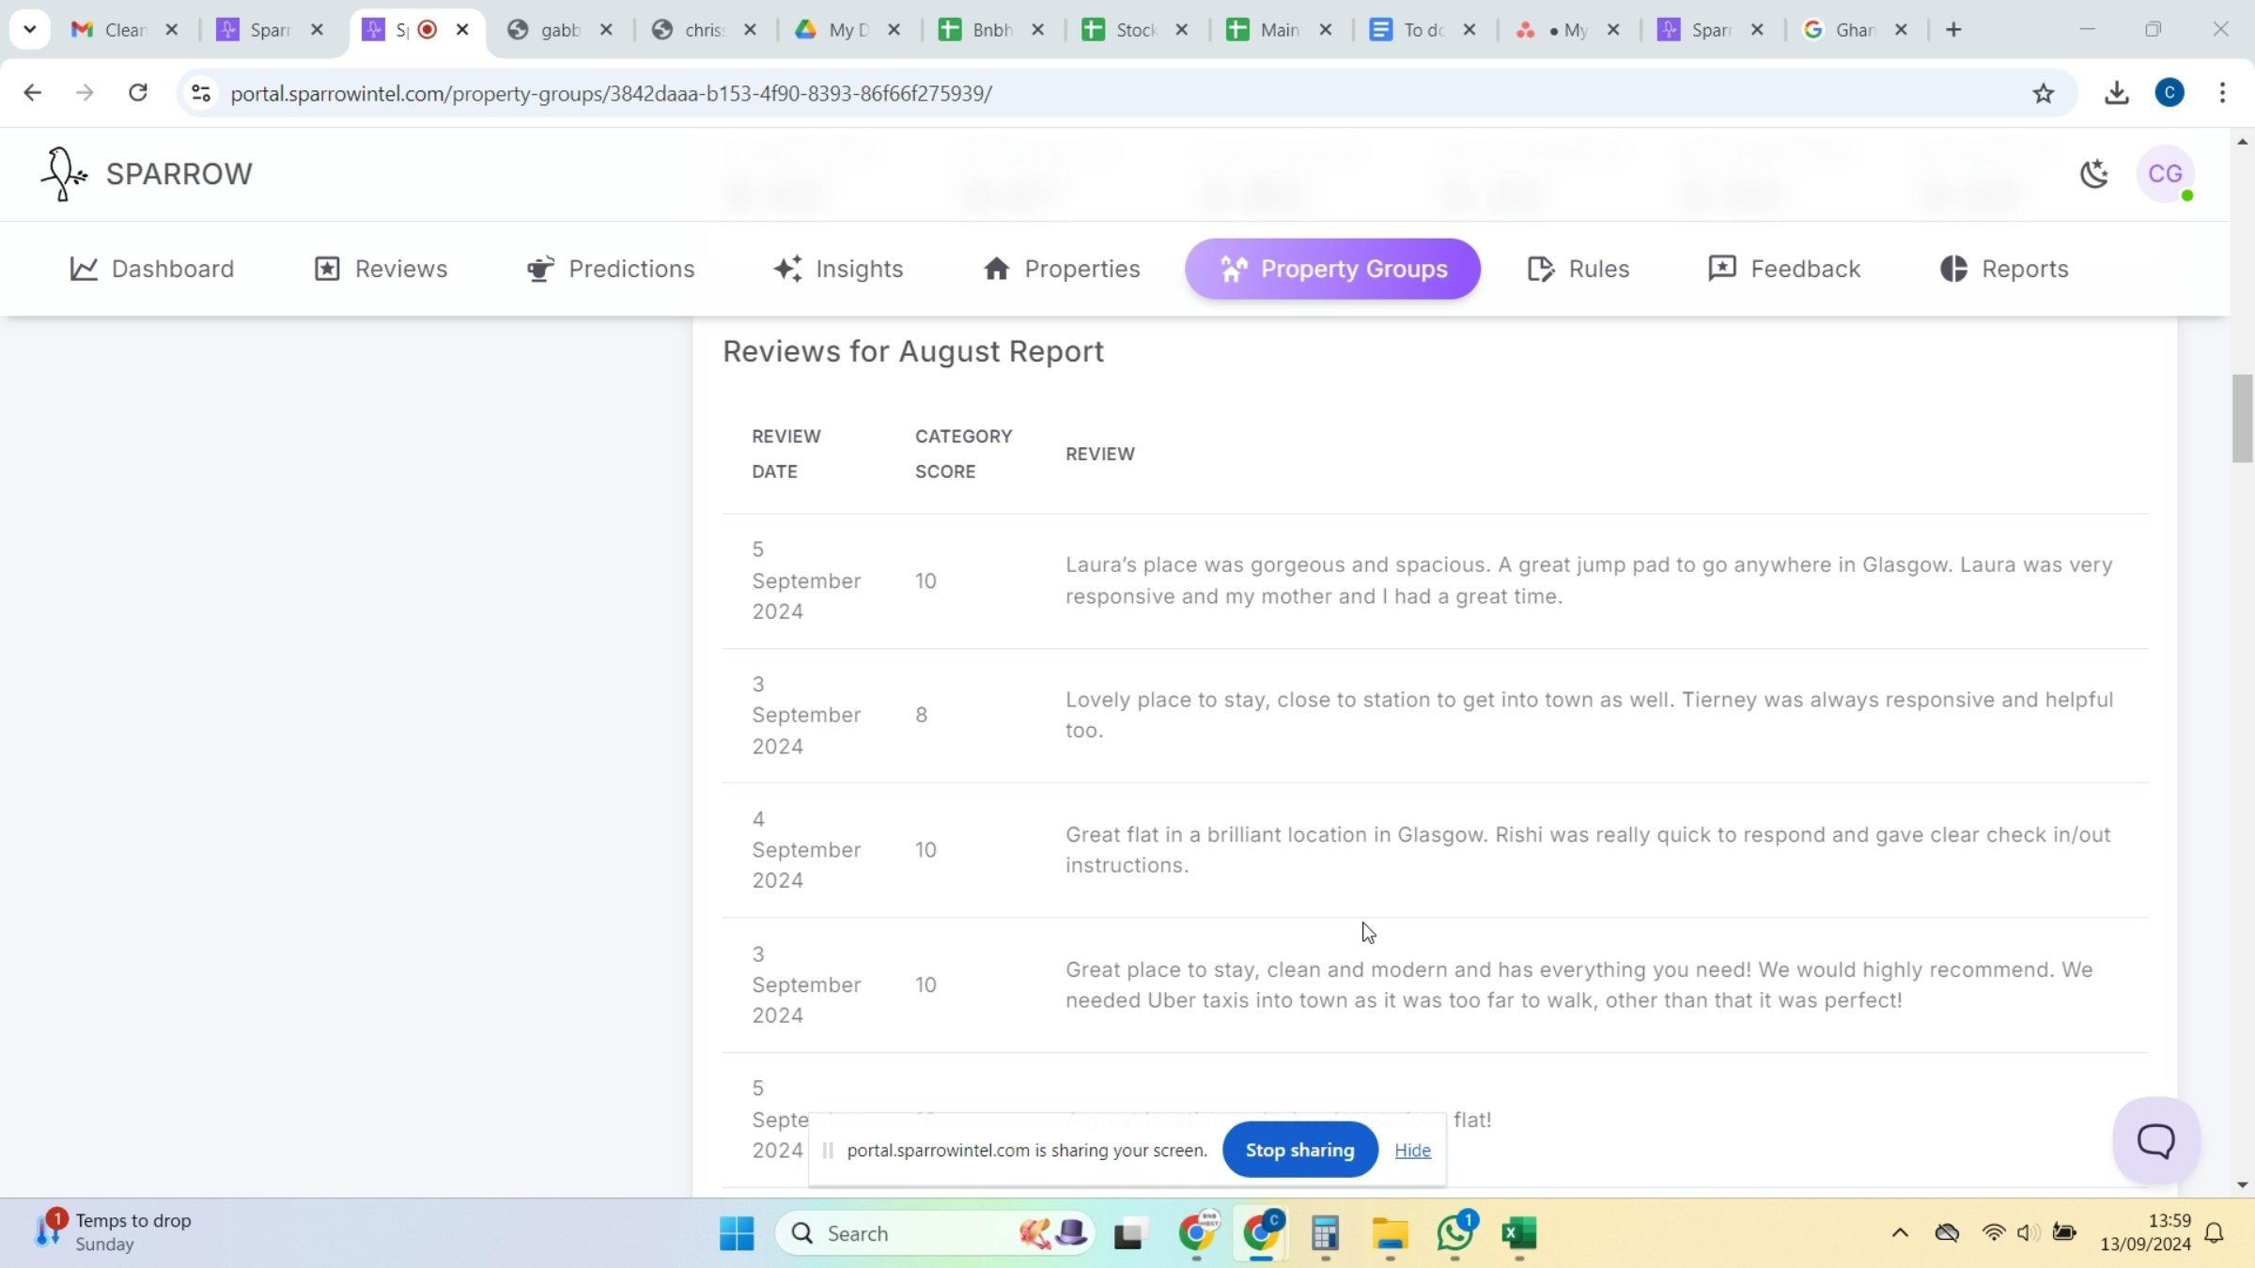Bookmark page with star icon
Viewport: 2255px width, 1268px height.
click(2043, 93)
